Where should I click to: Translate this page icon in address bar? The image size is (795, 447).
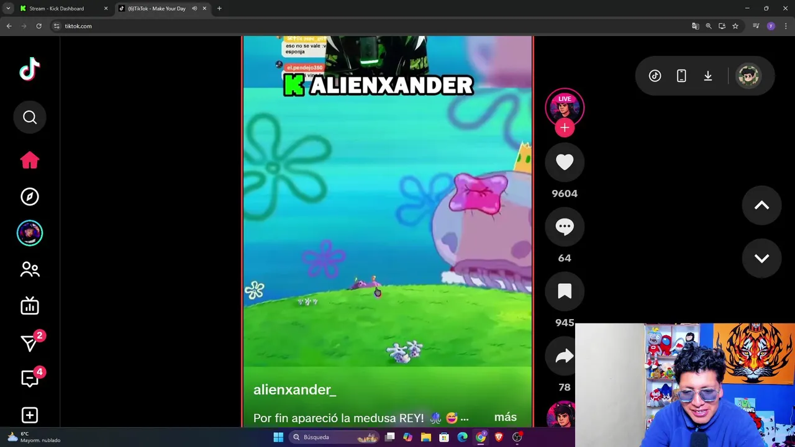695,26
